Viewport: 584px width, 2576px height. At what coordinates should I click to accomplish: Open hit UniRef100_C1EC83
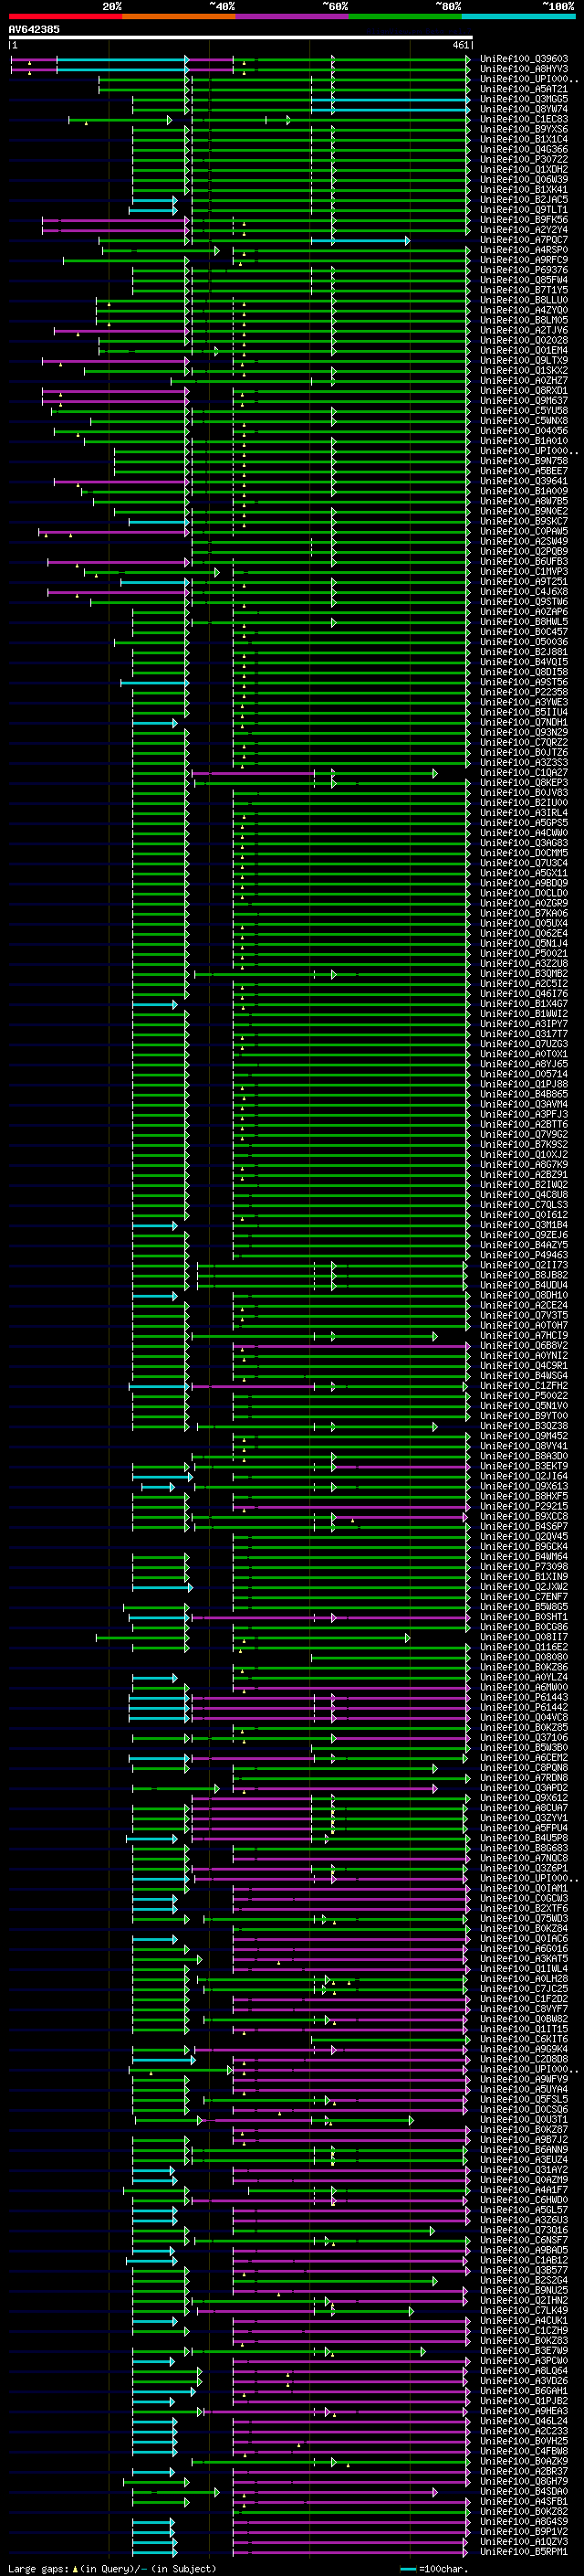coord(524,119)
